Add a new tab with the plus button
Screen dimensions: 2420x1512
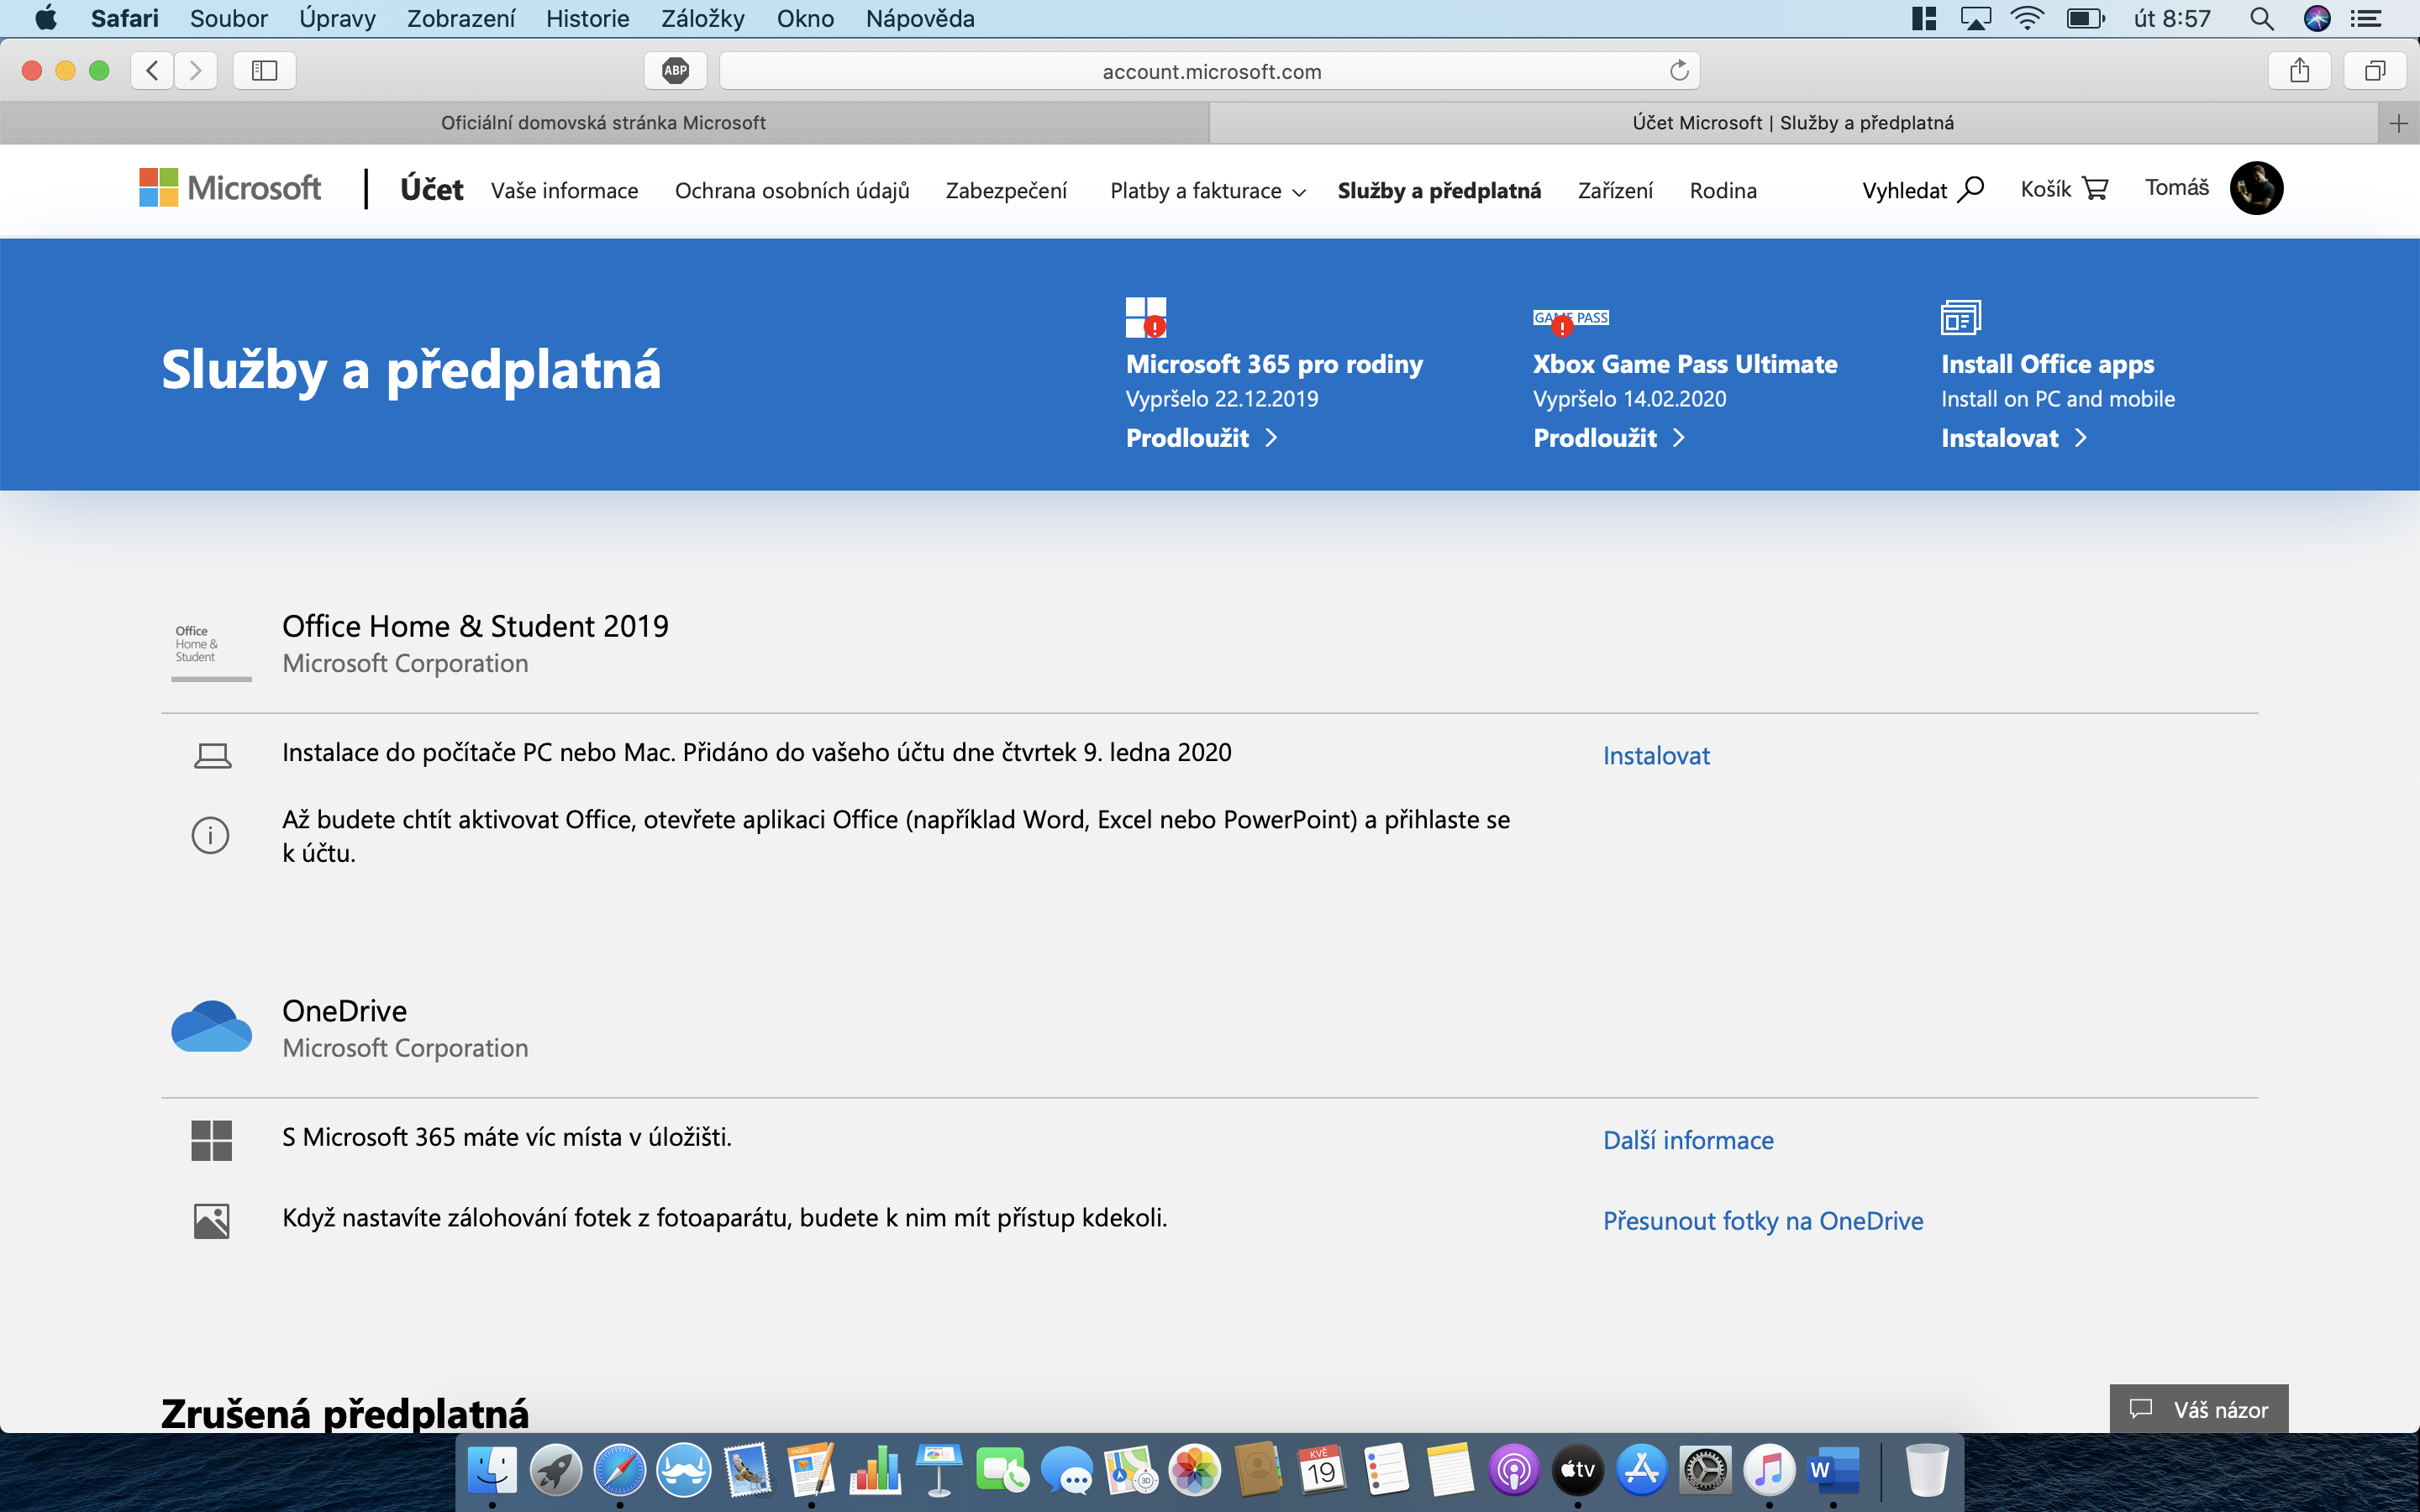[2399, 123]
